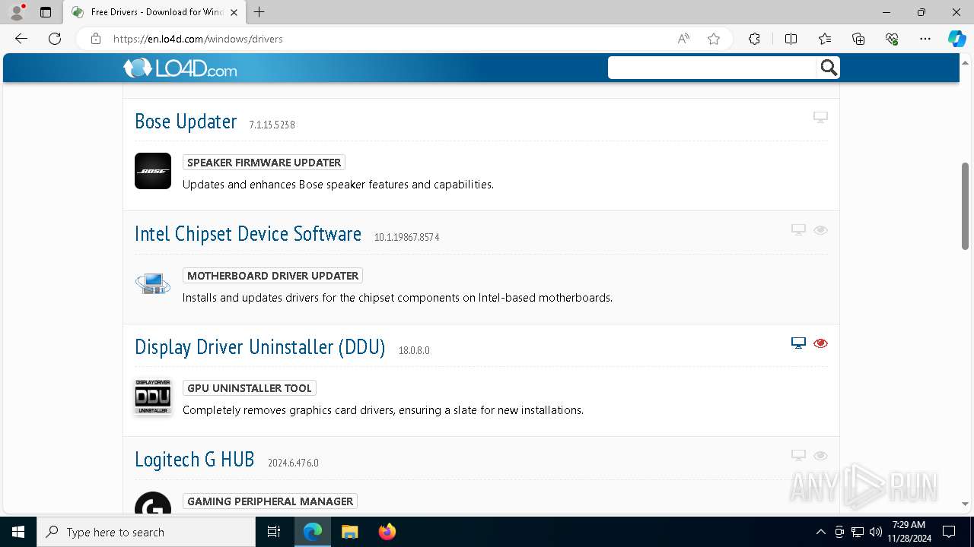Viewport: 974px width, 547px height.
Task: Click the GAMING PERIPHERAL MANAGER tag
Action: pyautogui.click(x=270, y=501)
